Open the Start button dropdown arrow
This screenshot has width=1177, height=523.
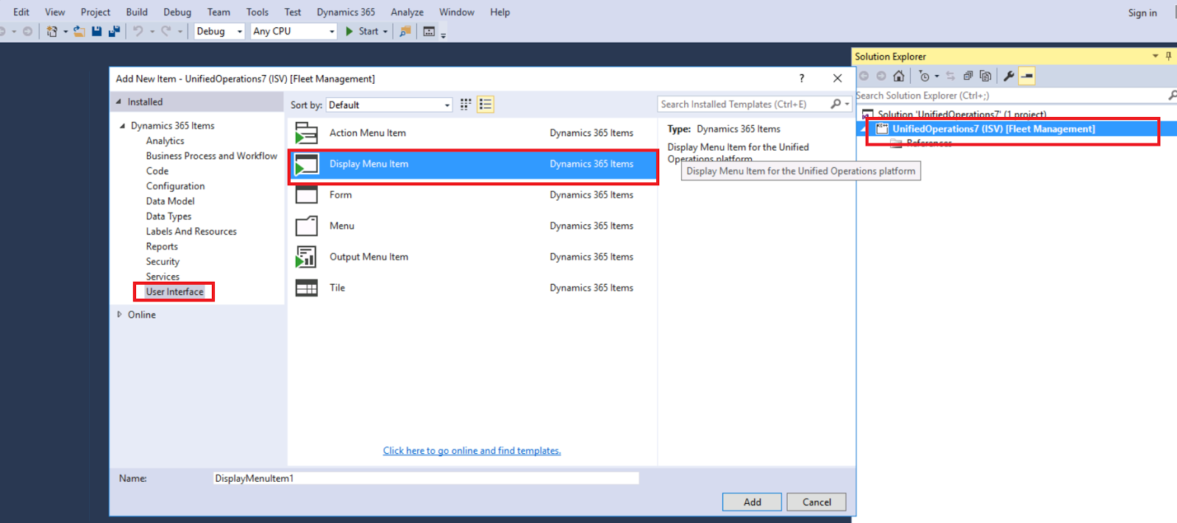pyautogui.click(x=385, y=32)
